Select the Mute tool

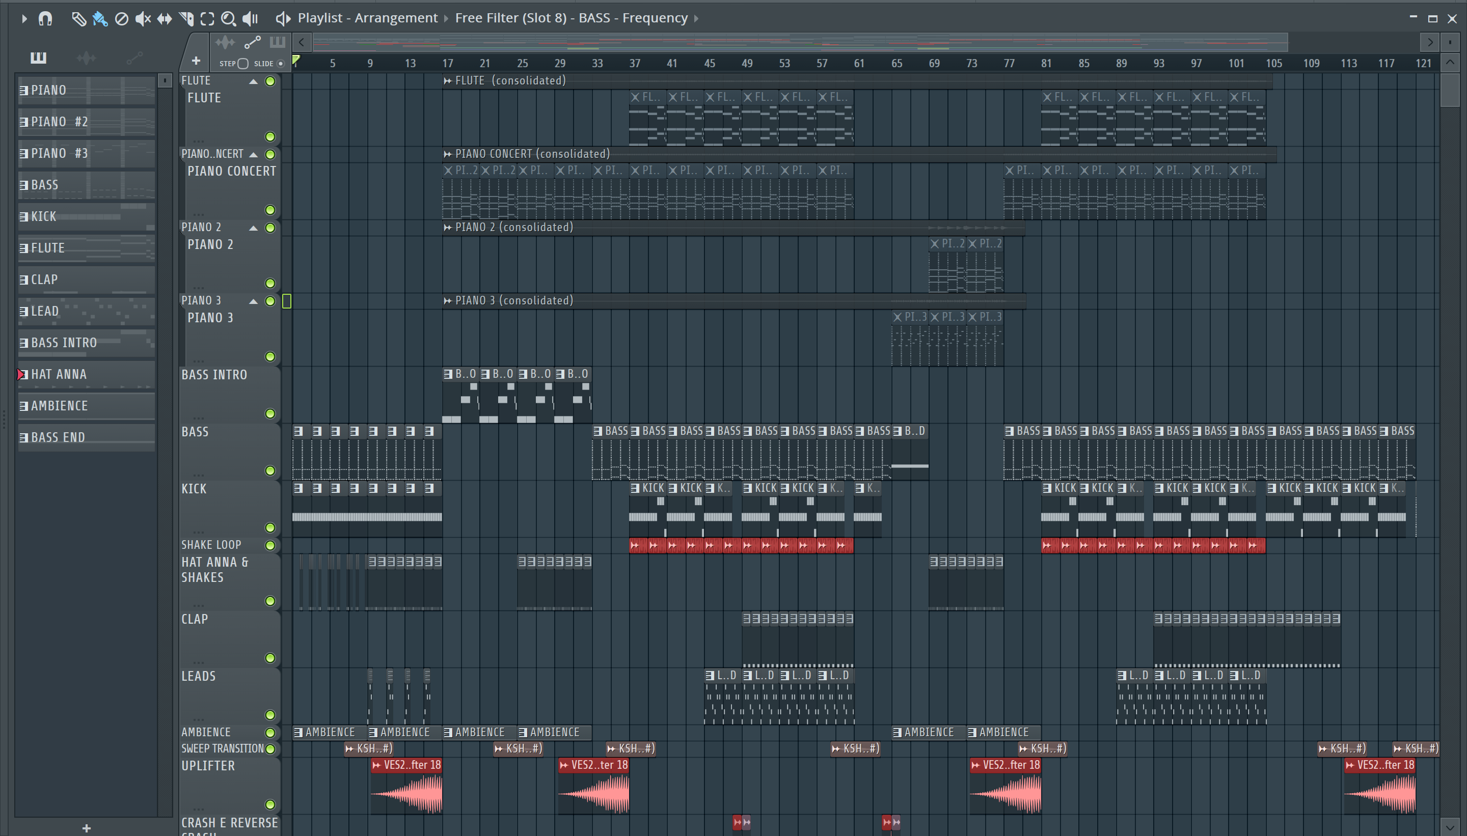coord(143,18)
